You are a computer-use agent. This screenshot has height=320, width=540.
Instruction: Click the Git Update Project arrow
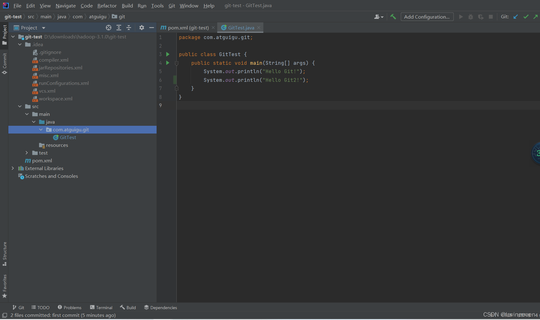(x=516, y=17)
